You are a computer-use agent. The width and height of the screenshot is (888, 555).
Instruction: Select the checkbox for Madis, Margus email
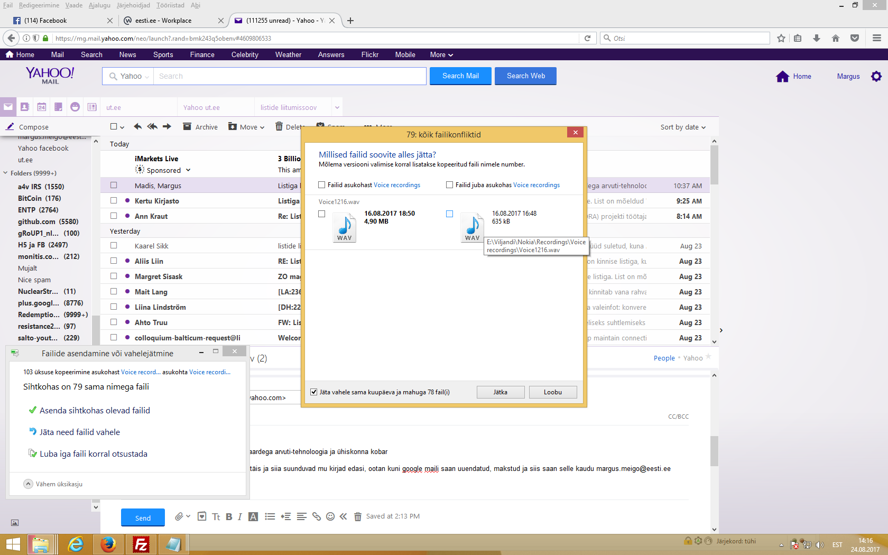[114, 186]
